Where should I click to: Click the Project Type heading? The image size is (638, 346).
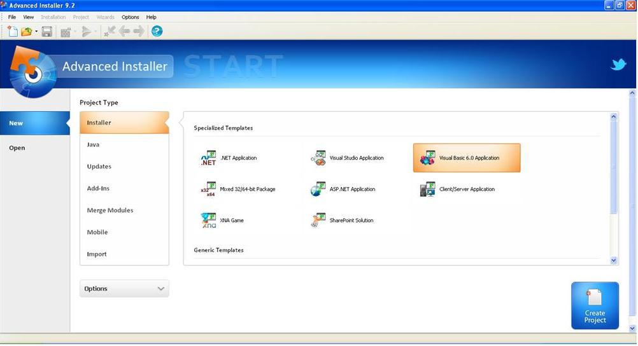[x=99, y=103]
